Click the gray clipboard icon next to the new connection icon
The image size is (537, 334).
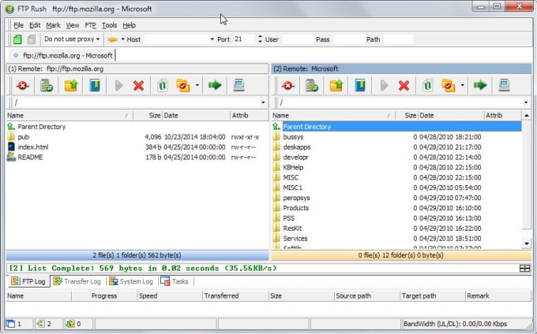click(31, 39)
